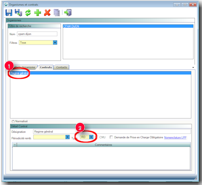The height and width of the screenshot is (185, 202).
Task: Open the Type RO dropdown
Action: 91,137
